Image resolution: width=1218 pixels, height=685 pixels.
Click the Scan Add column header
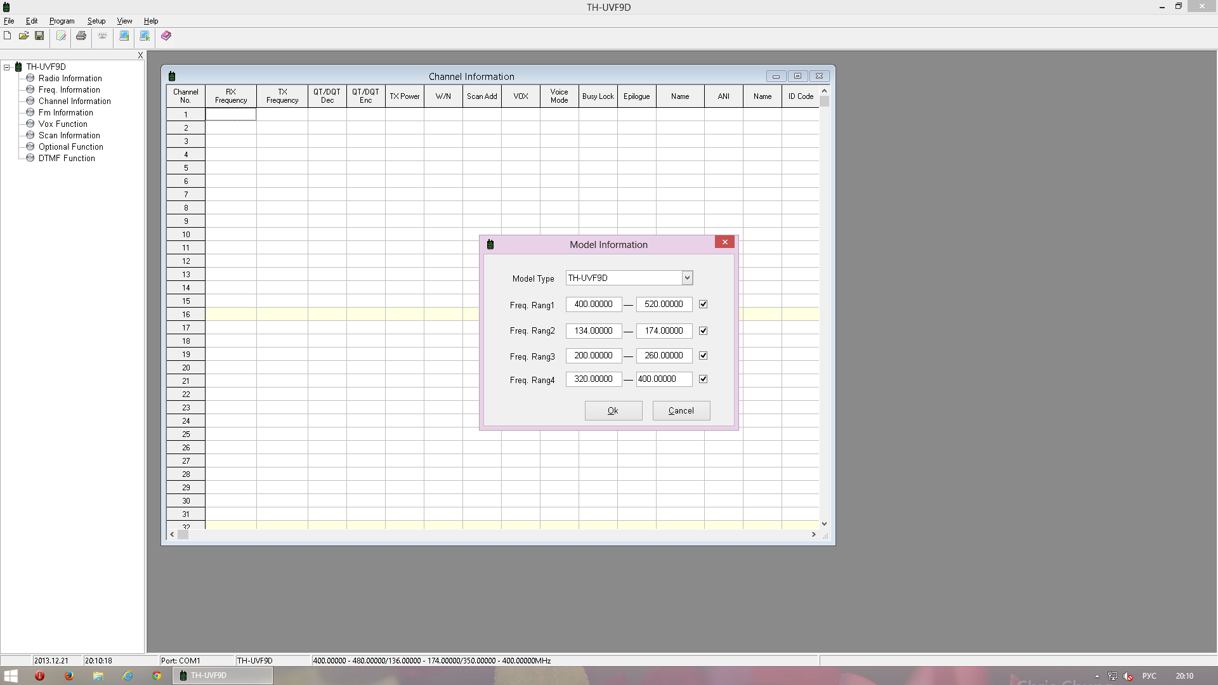pos(482,96)
